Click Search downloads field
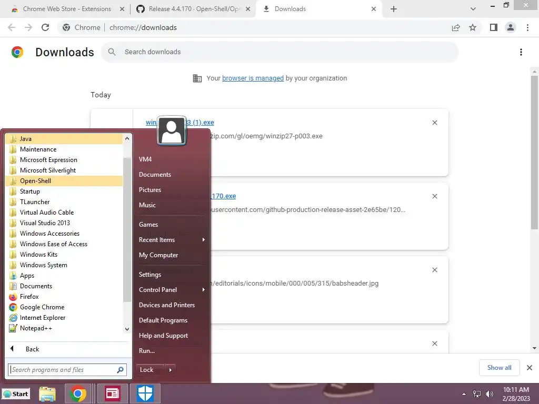Image resolution: width=539 pixels, height=404 pixels. (280, 52)
